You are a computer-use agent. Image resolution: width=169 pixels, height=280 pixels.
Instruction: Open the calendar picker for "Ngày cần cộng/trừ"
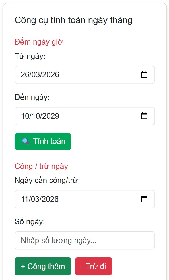click(145, 199)
